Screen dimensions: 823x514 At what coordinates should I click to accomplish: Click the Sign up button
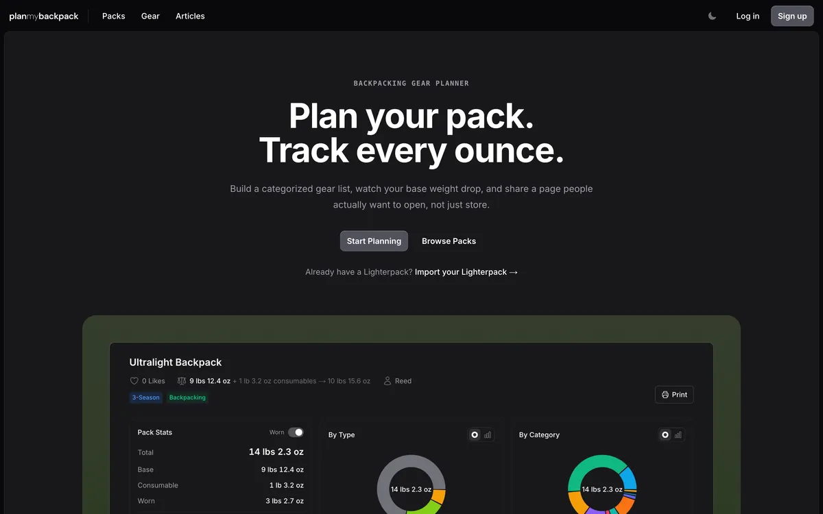[x=792, y=16]
